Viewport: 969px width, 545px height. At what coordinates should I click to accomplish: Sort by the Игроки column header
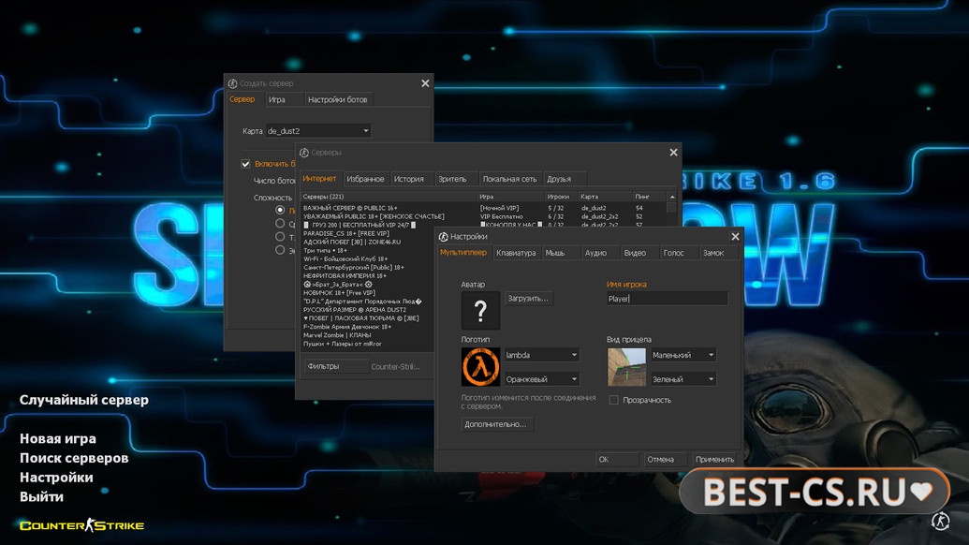pos(560,197)
